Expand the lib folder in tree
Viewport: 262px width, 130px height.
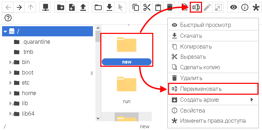[11, 103]
